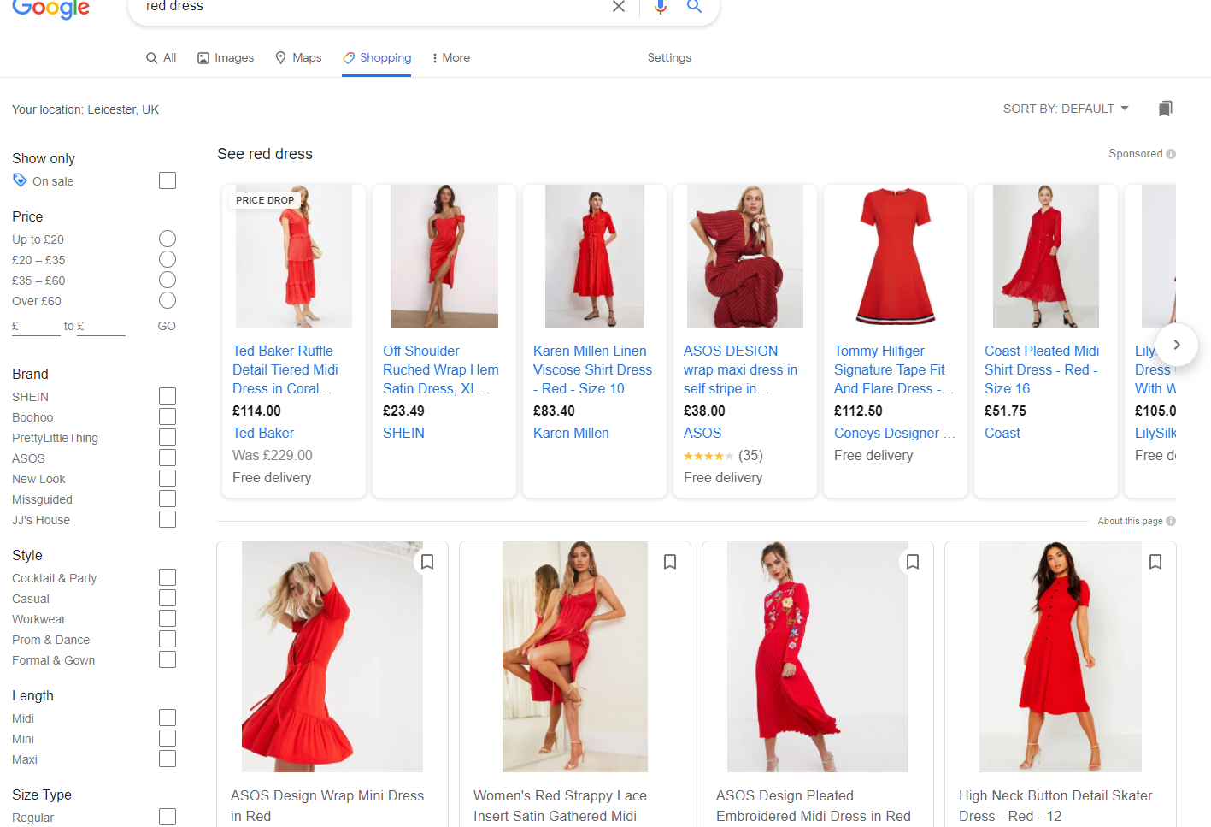Screen dimensions: 1211x827
Task: Click Karen Millen seller link
Action: [x=571, y=434]
